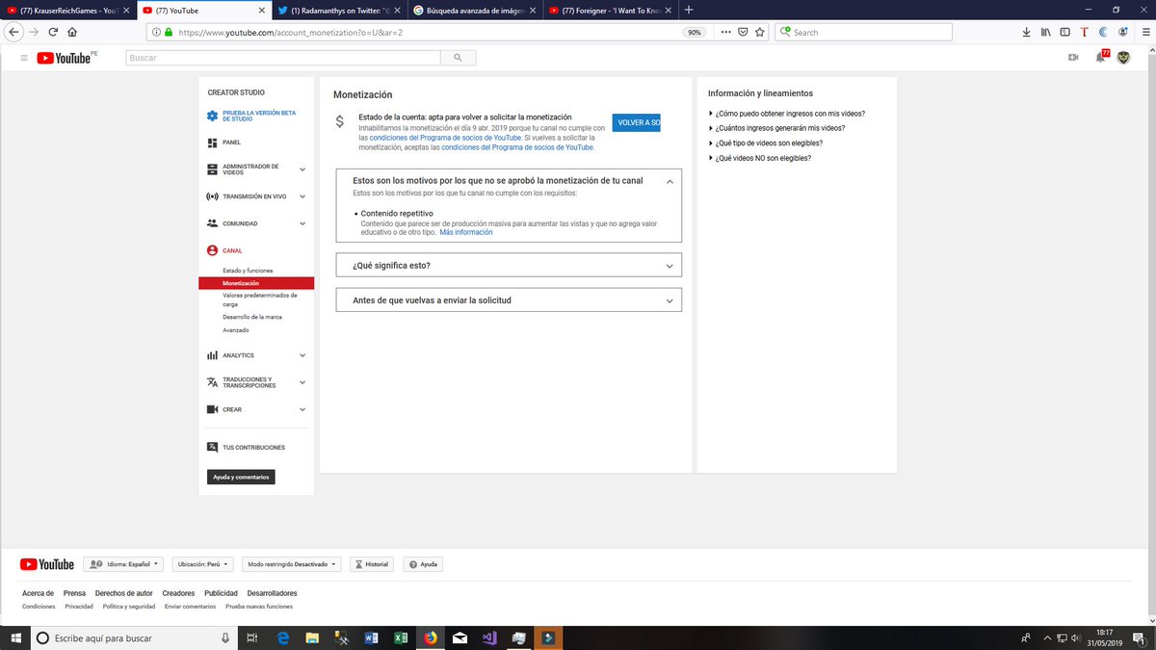This screenshot has width=1156, height=650.
Task: Expand Transmisión en vivo section
Action: click(302, 196)
